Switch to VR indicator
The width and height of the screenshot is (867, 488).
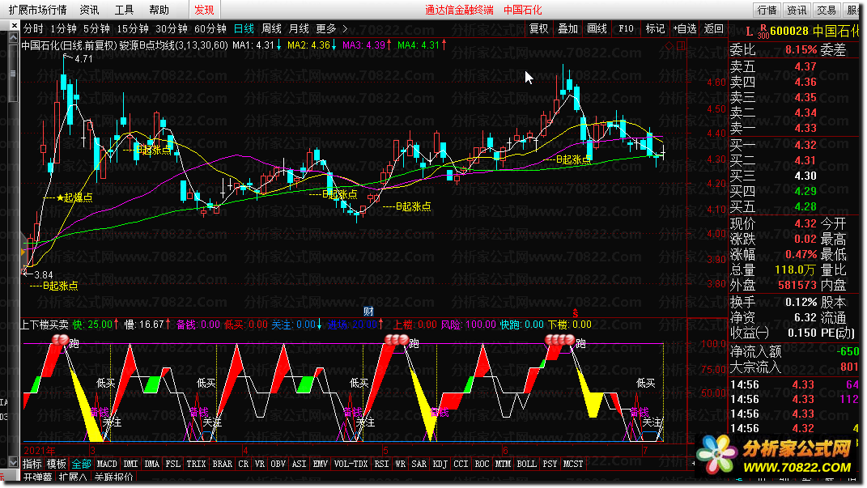pos(259,465)
